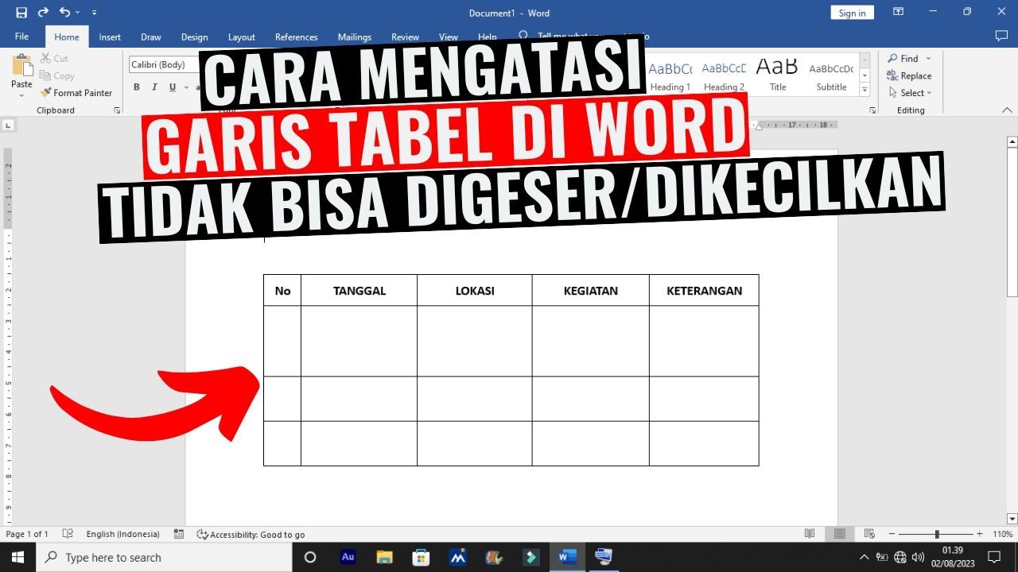Click the vertical scrollbar up arrow
Screen dimensions: 1018x572
(1012, 142)
